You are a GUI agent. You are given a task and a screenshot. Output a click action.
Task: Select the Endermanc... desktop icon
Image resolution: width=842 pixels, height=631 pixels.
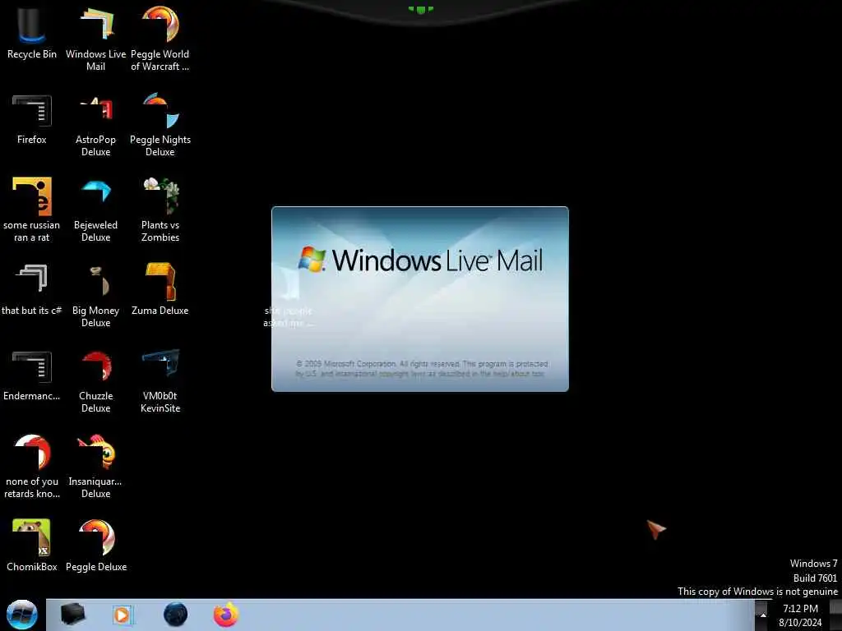(32, 375)
